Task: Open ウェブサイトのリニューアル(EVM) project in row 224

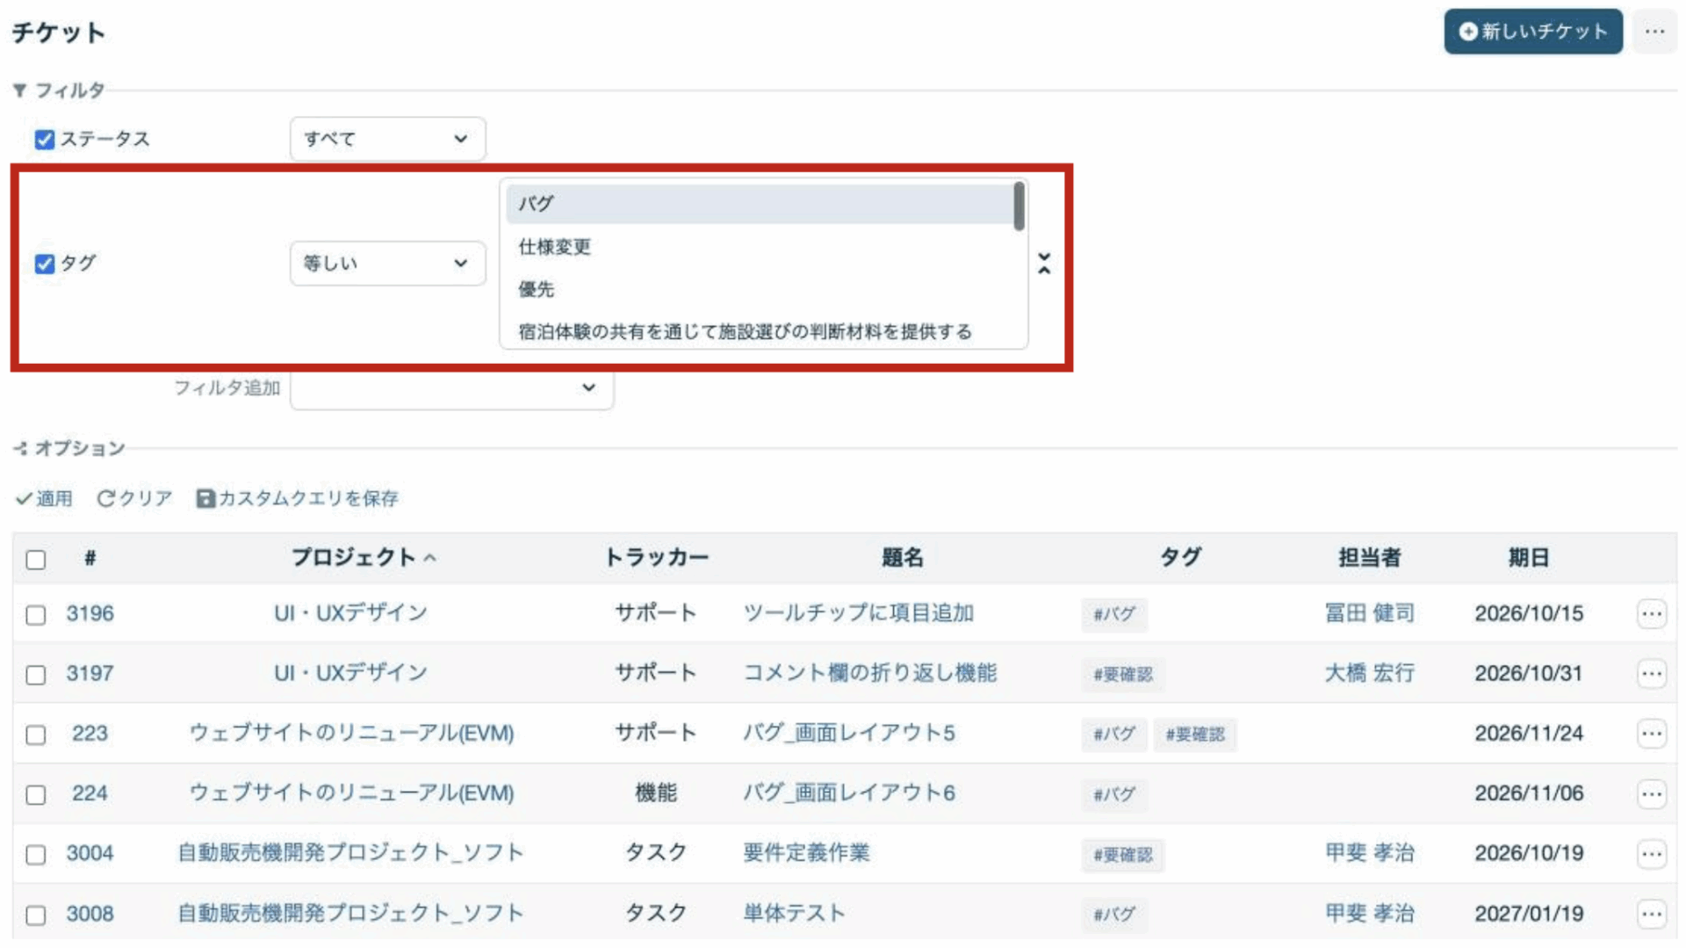Action: click(351, 793)
